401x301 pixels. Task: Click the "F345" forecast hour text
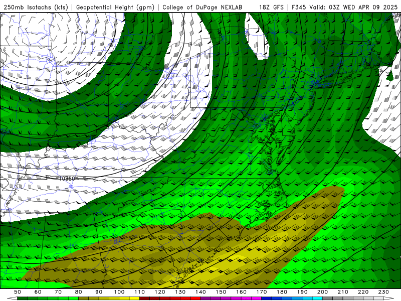click(x=299, y=8)
